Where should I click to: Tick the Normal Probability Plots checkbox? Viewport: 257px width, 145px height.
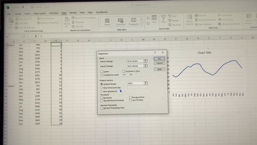pyautogui.click(x=102, y=108)
